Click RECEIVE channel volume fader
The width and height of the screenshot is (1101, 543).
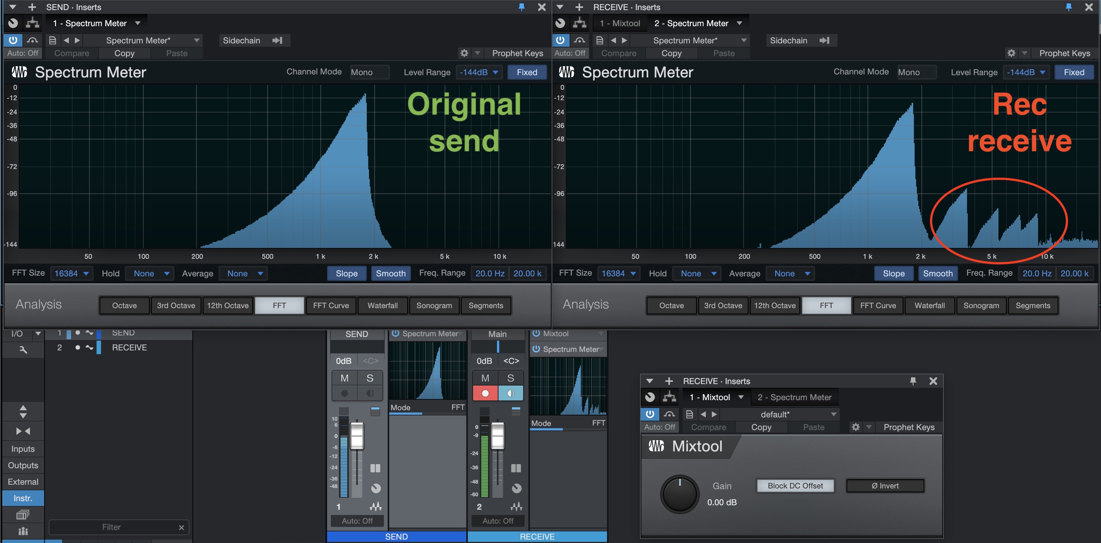click(497, 436)
